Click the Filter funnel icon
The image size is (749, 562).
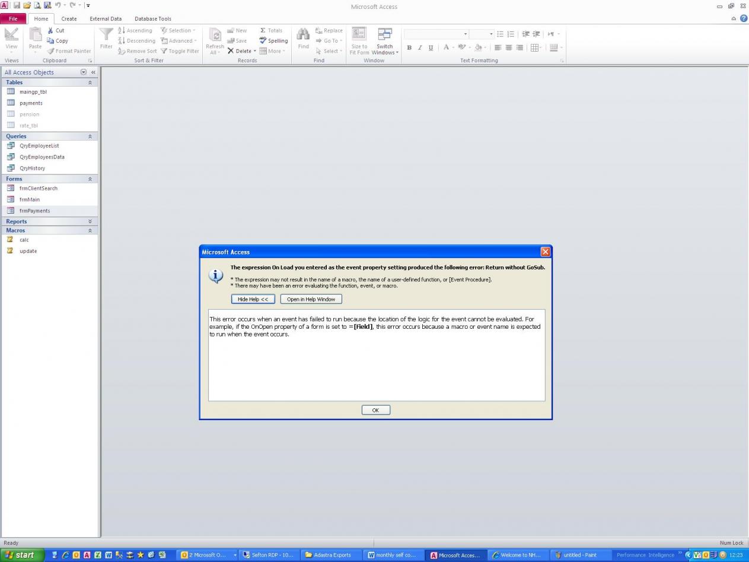click(106, 35)
